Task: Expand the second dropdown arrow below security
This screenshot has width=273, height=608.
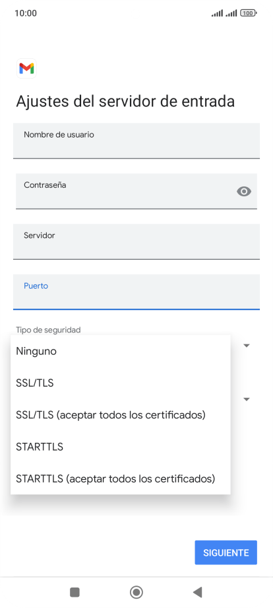Action: [247, 399]
